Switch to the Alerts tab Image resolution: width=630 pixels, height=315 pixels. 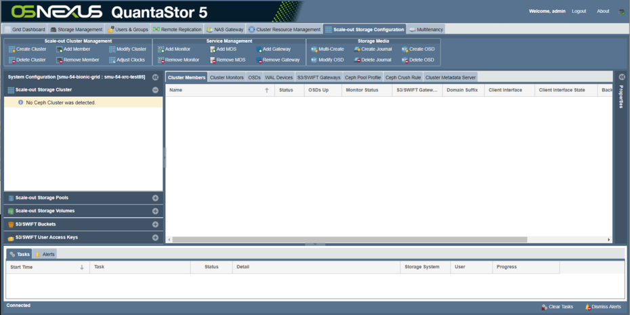pos(45,254)
